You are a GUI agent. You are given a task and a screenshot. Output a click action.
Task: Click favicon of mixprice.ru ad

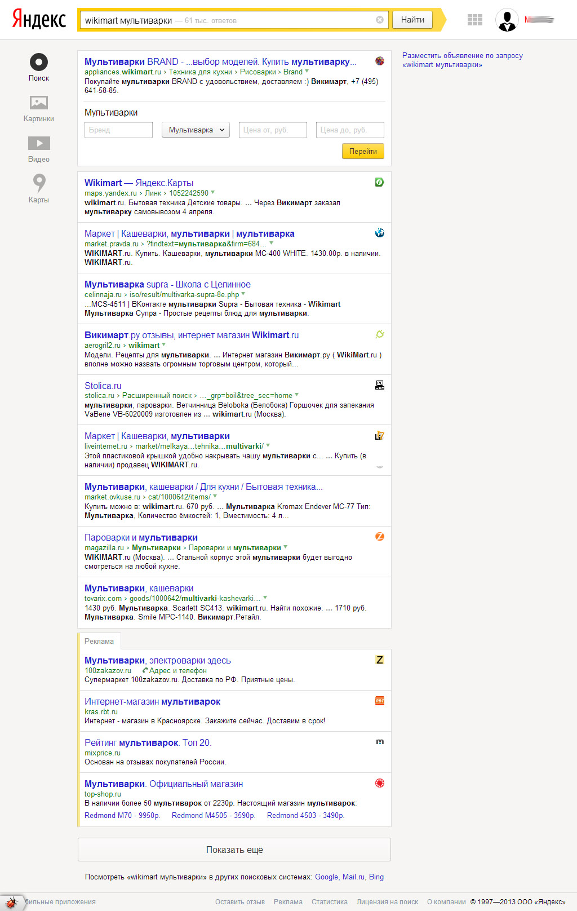pyautogui.click(x=380, y=742)
